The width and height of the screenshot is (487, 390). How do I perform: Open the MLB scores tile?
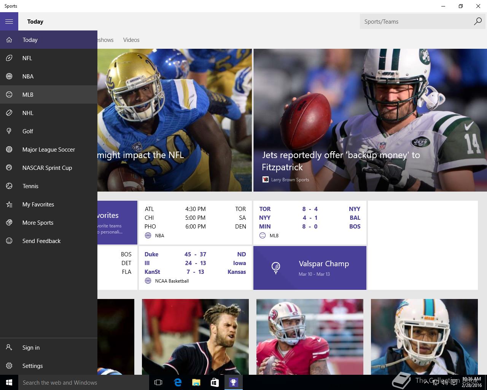(310, 222)
